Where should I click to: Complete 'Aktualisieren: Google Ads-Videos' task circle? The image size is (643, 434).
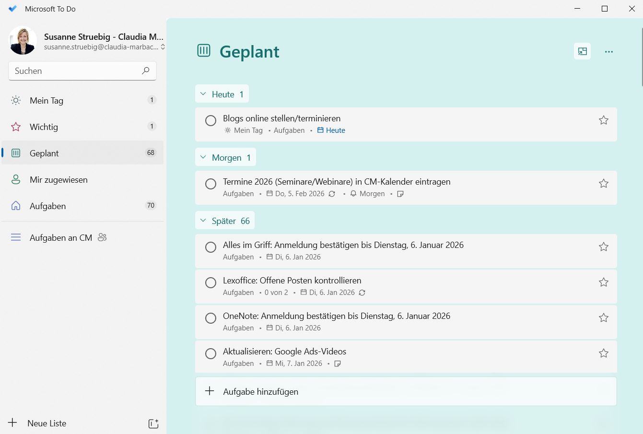point(210,353)
